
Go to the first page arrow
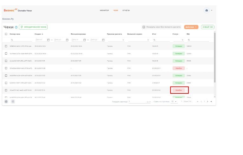click(198, 101)
